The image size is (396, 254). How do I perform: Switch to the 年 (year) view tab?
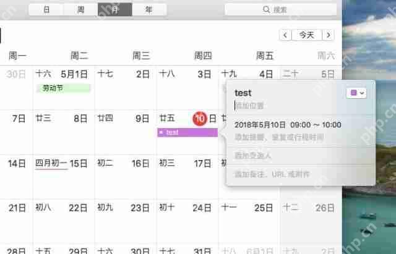tap(149, 10)
